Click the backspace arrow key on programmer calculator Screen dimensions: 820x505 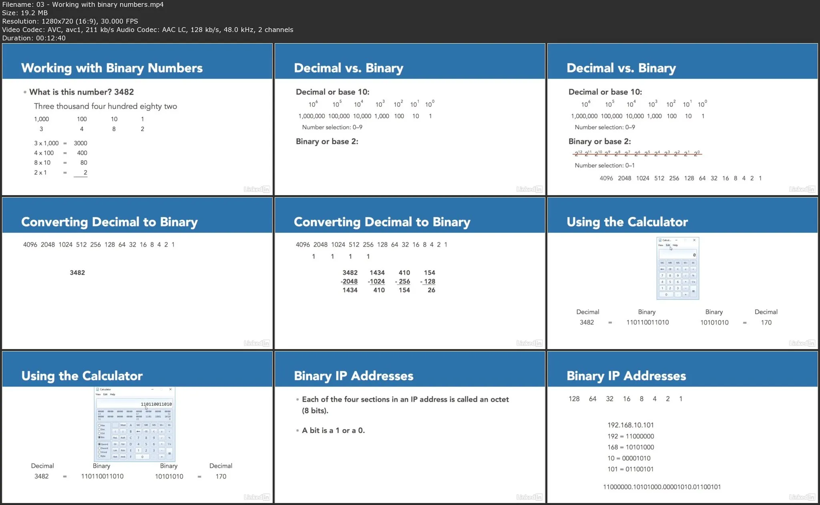[138, 431]
